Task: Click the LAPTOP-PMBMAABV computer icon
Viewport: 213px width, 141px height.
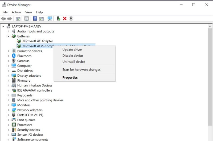Action: tap(9, 26)
